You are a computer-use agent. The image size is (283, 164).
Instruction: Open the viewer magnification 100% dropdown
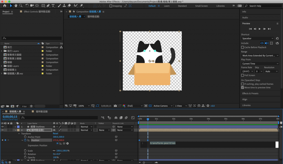(84, 106)
